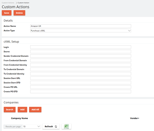
Task: Select the Session Start URL field
Action: coord(80,78)
